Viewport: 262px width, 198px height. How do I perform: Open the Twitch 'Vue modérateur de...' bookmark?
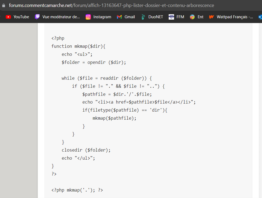(57, 17)
